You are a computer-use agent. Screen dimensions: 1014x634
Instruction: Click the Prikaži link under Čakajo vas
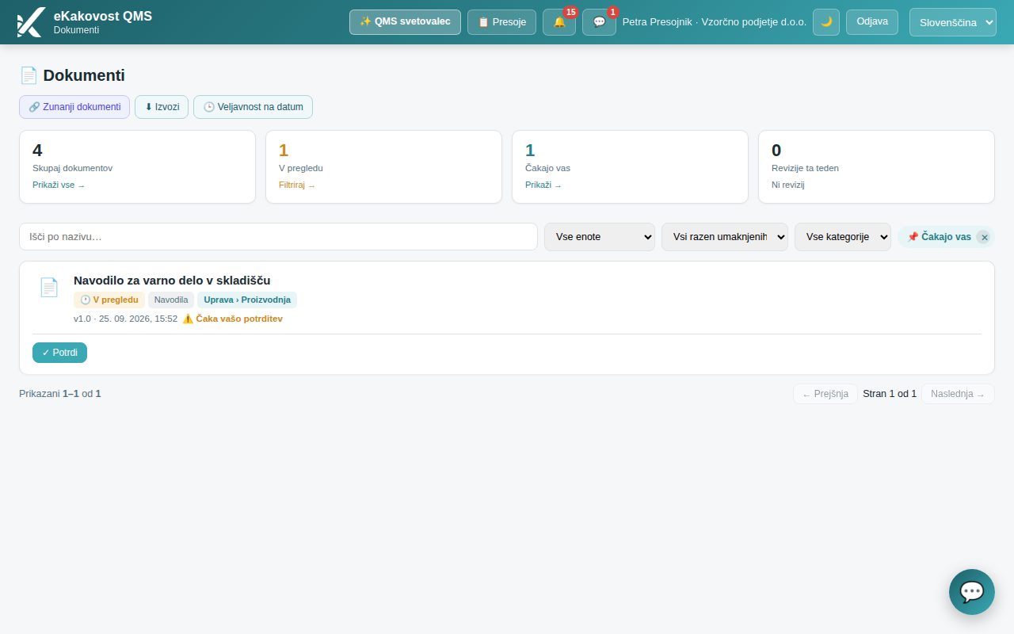543,185
